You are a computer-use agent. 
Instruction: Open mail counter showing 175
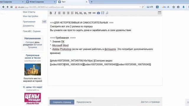[x=150, y=7]
